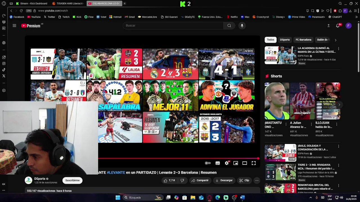Open the Adivina el Jugador end-screen thumbnail
The image size is (360, 202).
[x=227, y=96]
